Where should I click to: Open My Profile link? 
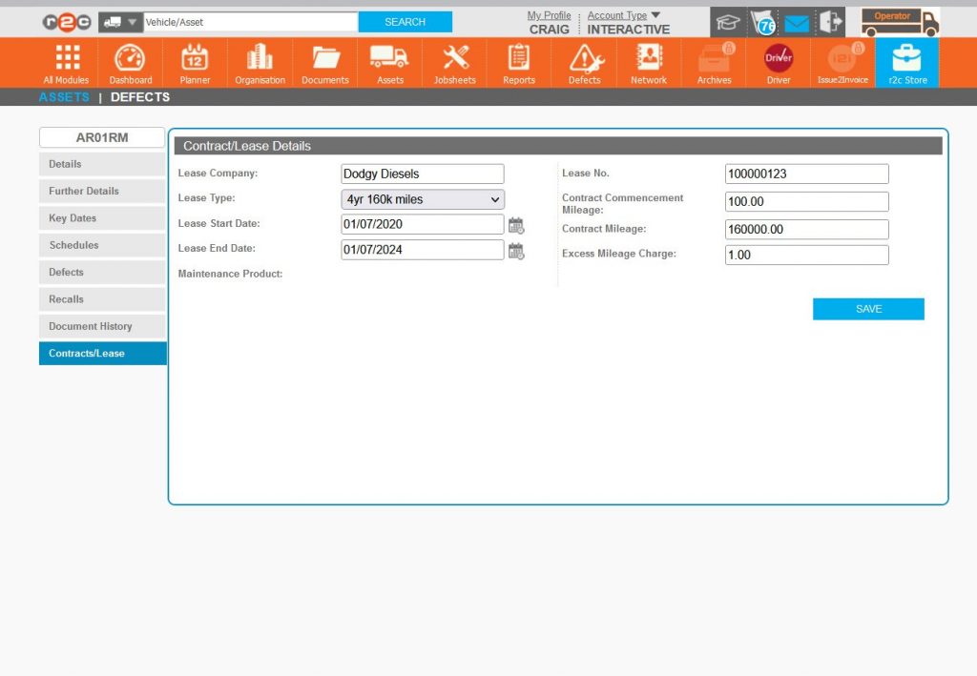point(549,15)
